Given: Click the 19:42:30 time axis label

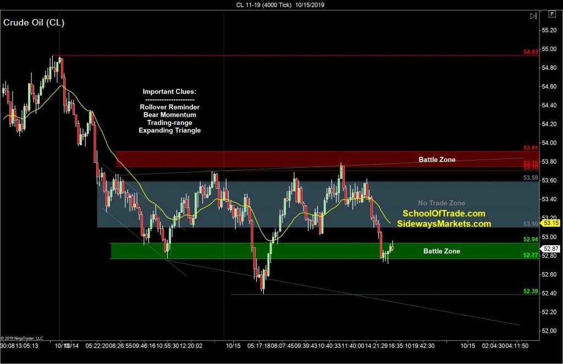Looking at the screenshot, I should pyautogui.click(x=423, y=346).
